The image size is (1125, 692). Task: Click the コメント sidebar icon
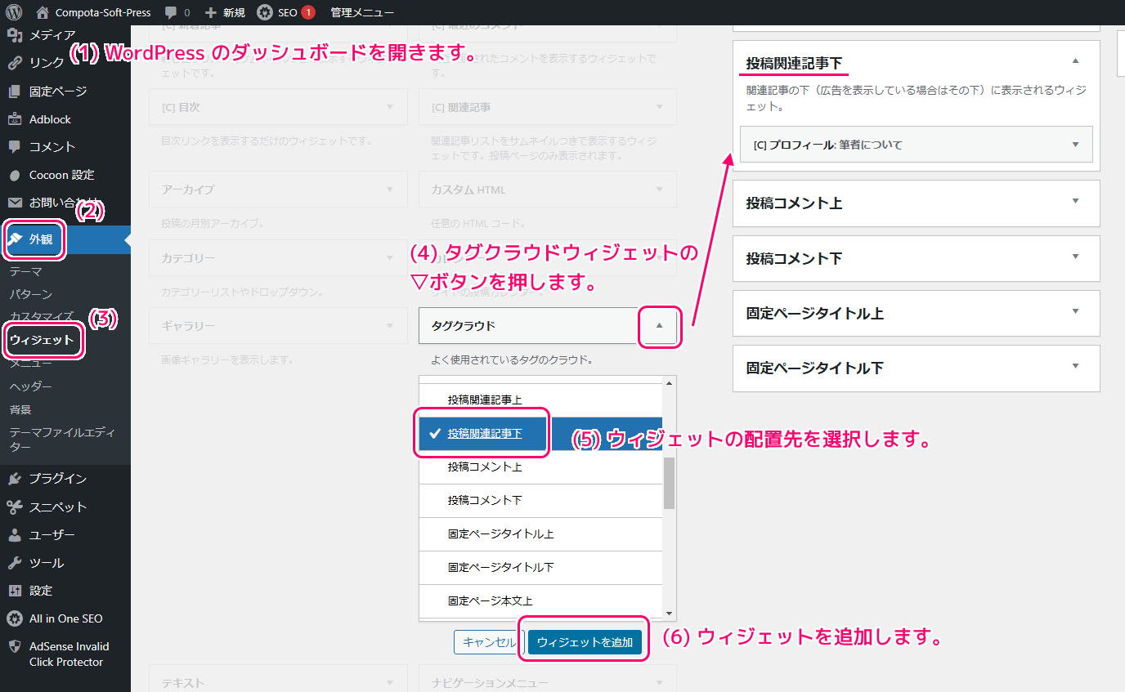click(15, 147)
